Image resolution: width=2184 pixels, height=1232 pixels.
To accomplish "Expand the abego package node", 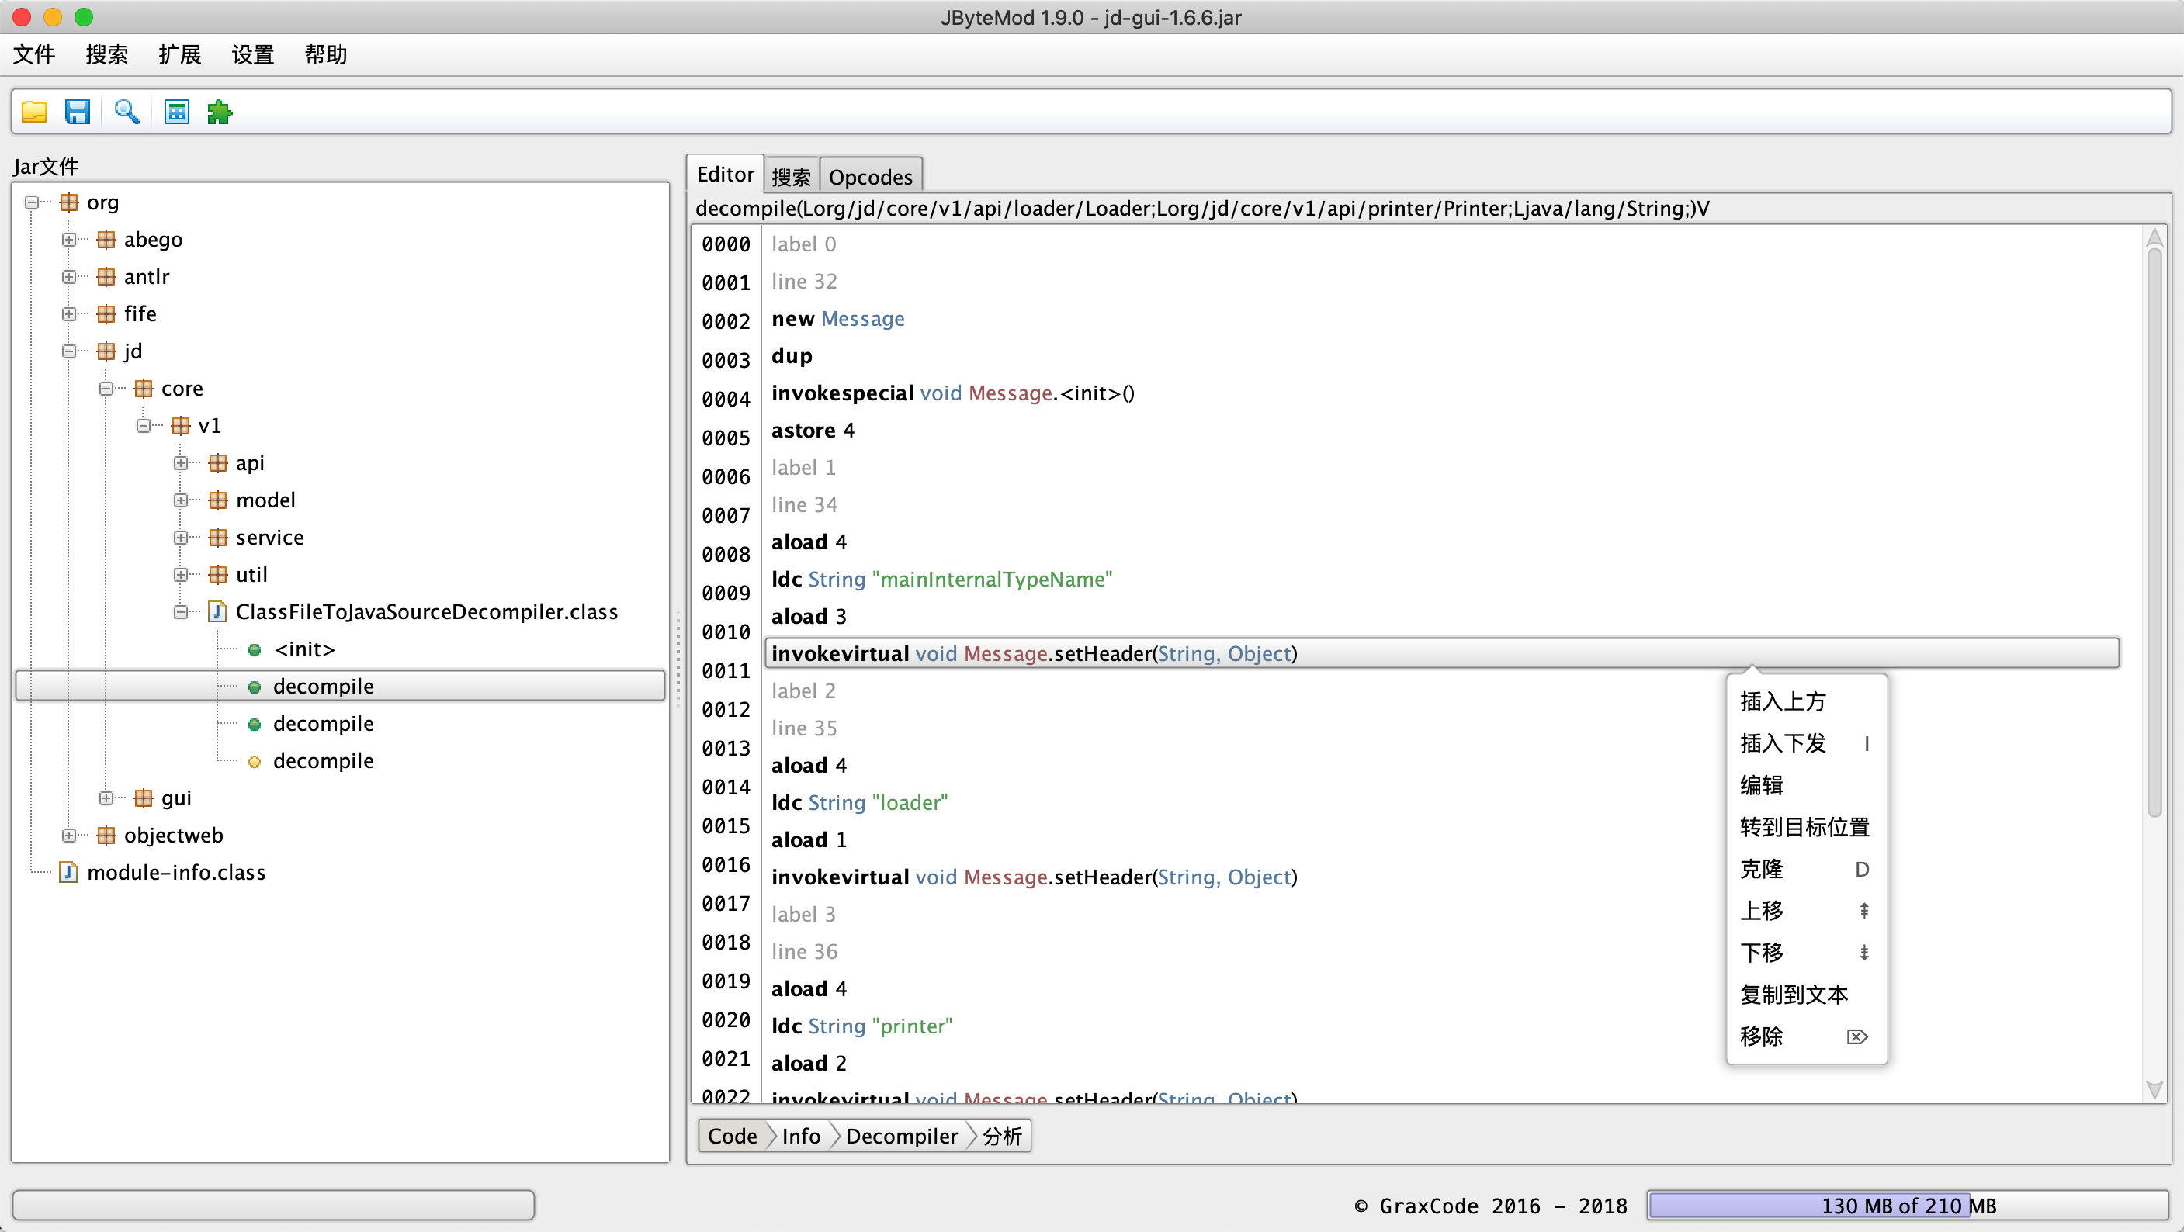I will [x=68, y=240].
